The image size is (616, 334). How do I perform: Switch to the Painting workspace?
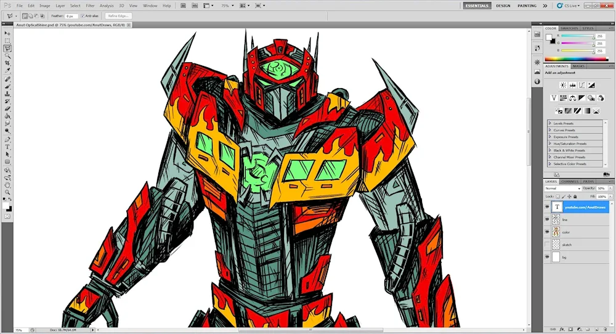[x=527, y=6]
